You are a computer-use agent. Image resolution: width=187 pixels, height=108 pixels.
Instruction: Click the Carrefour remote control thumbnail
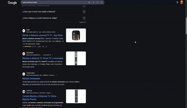coord(76,96)
